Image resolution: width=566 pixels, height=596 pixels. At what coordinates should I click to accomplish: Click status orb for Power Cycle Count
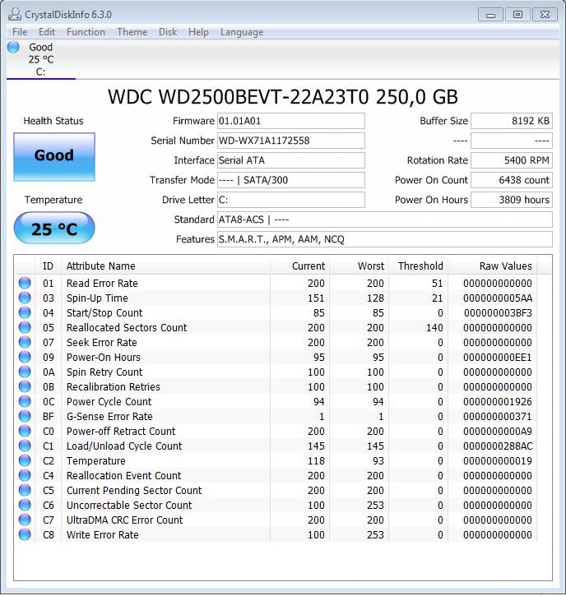coord(25,402)
